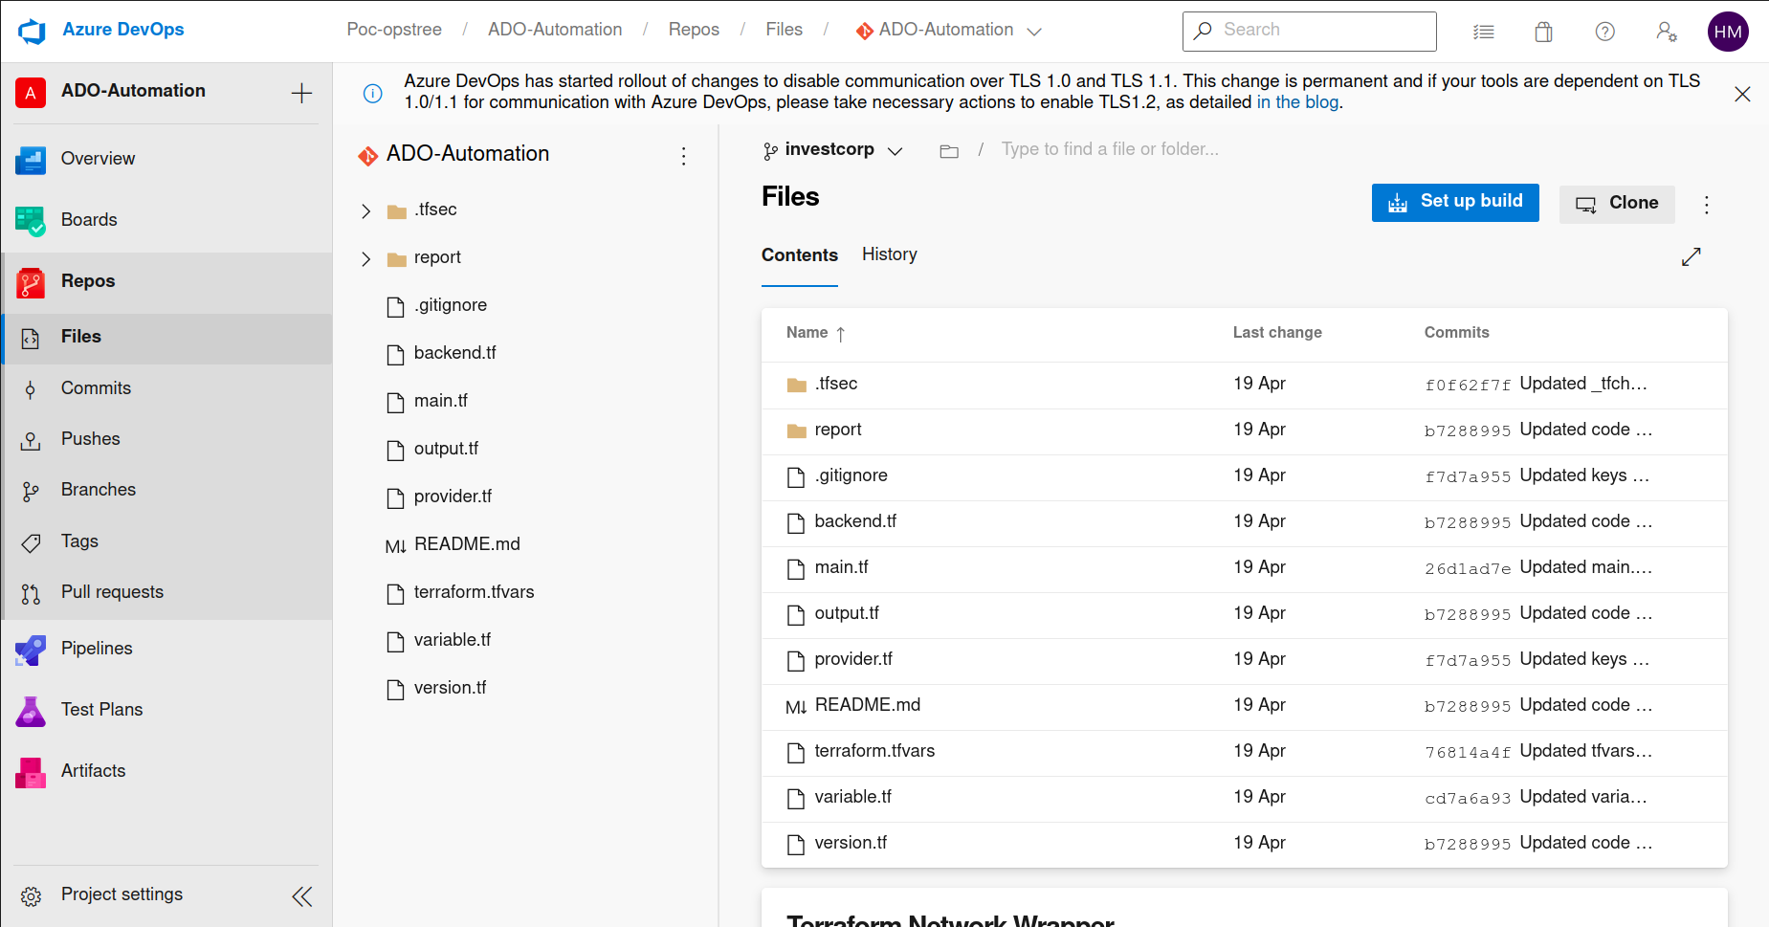
Task: Collapse the sidebar with double chevron icon
Action: click(x=301, y=896)
